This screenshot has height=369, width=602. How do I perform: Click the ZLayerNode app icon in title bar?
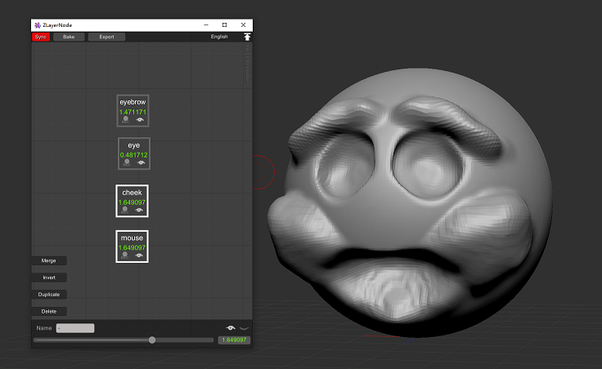pos(38,25)
